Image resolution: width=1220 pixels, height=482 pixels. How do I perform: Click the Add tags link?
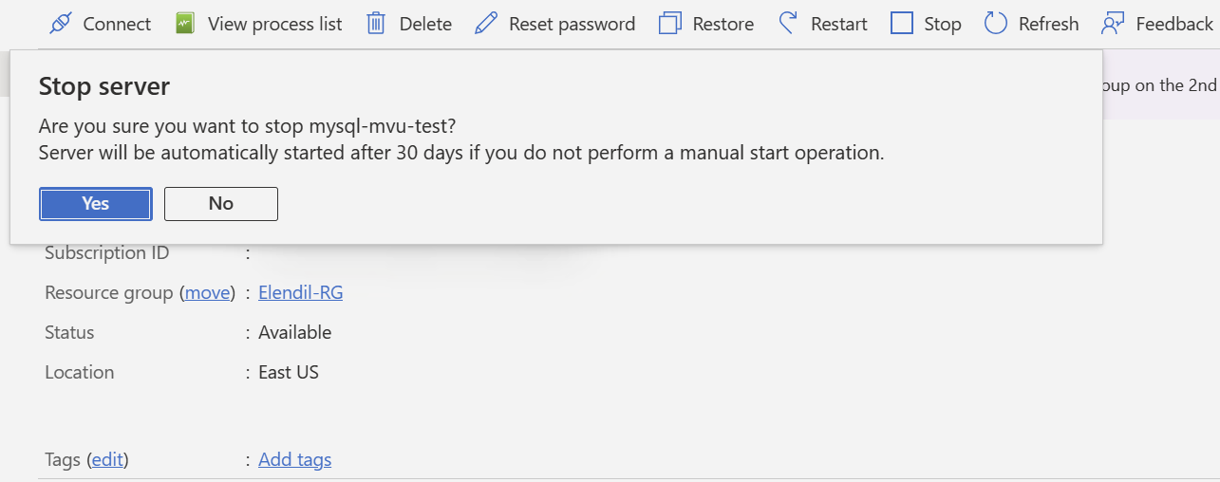pos(295,460)
